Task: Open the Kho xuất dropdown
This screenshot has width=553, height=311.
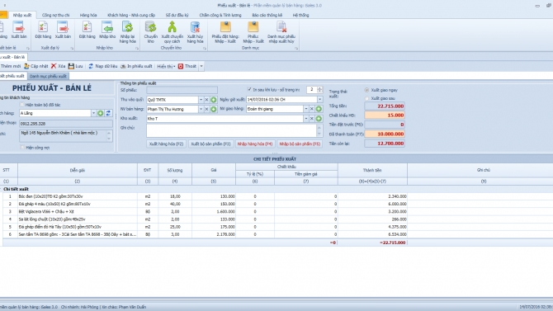Action: tap(305, 119)
